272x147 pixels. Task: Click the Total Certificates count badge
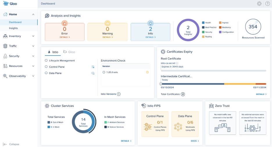tap(183, 94)
